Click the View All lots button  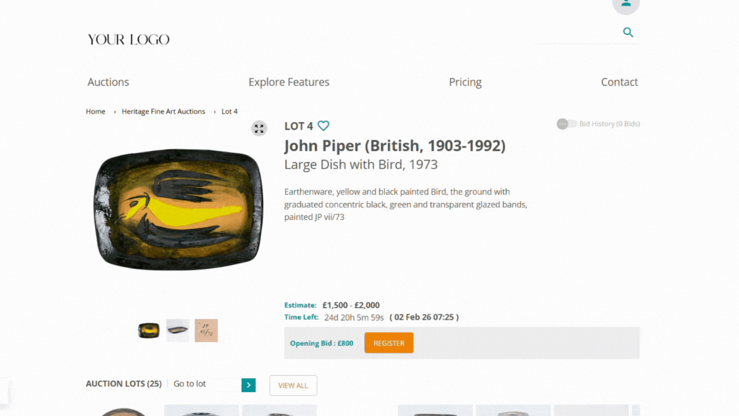click(293, 385)
